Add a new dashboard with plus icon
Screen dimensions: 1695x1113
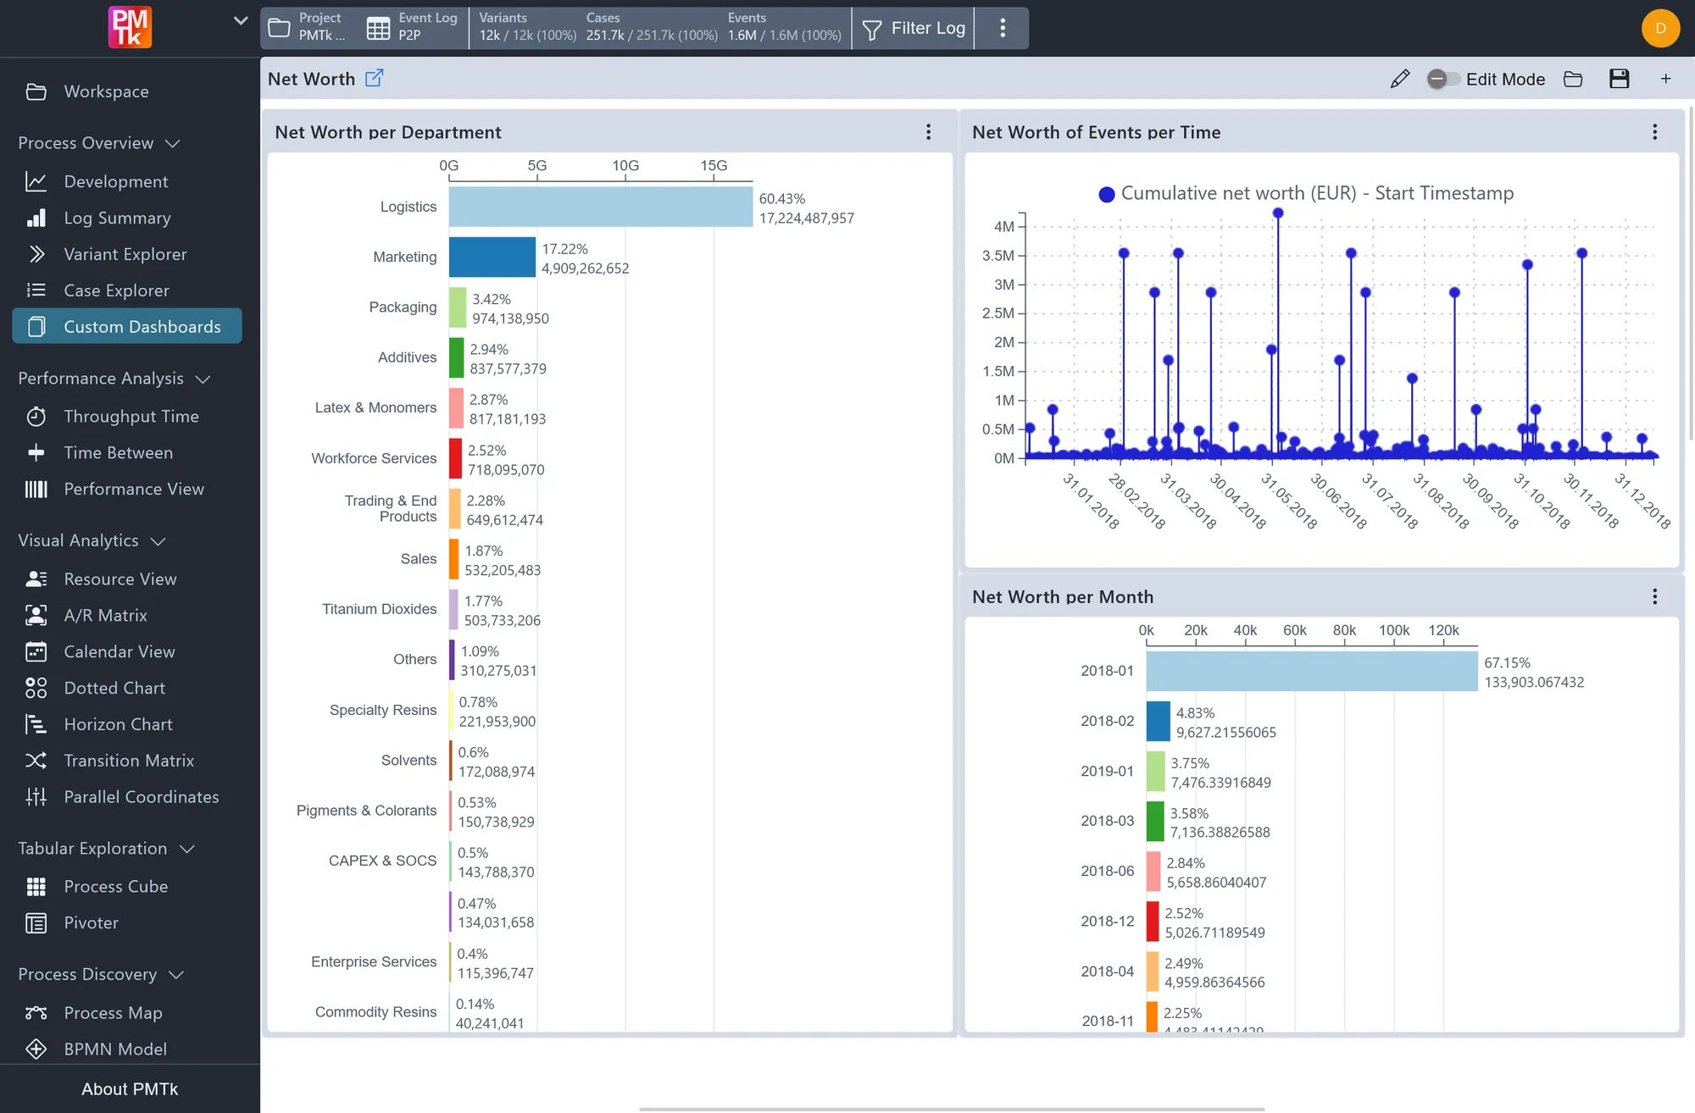point(1665,79)
